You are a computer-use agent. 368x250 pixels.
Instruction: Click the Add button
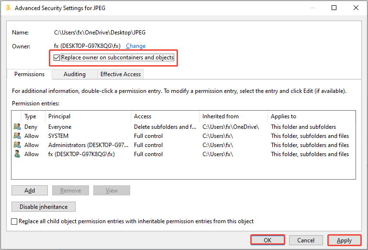click(x=30, y=190)
